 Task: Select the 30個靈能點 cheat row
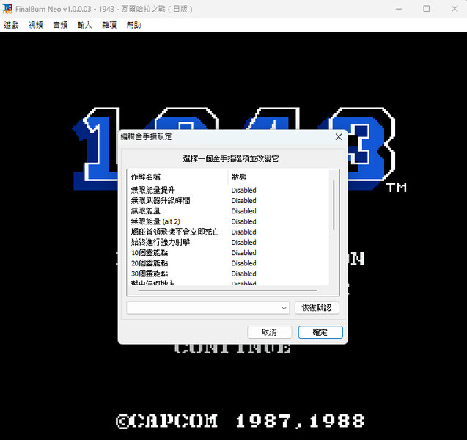229,274
